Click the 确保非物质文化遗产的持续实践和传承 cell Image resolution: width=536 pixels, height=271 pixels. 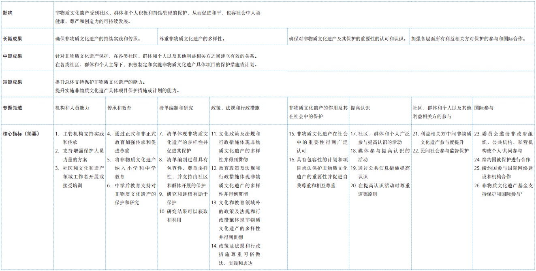(98, 39)
